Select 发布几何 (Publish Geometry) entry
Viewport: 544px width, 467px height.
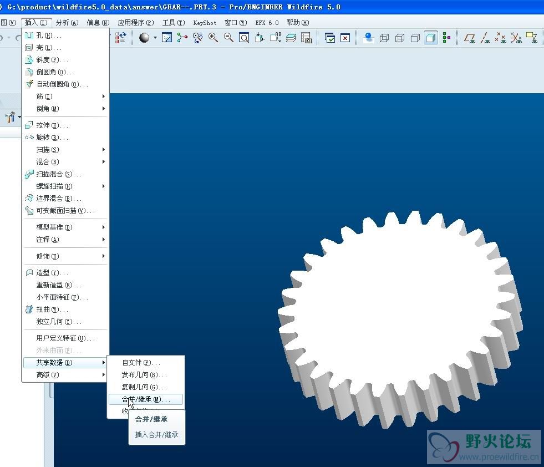coord(146,375)
